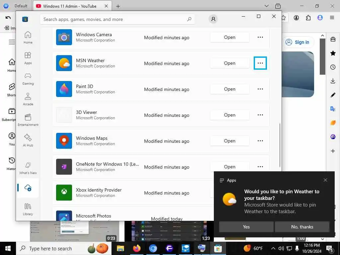
Task: Click taskbar search box
Action: 64,248
